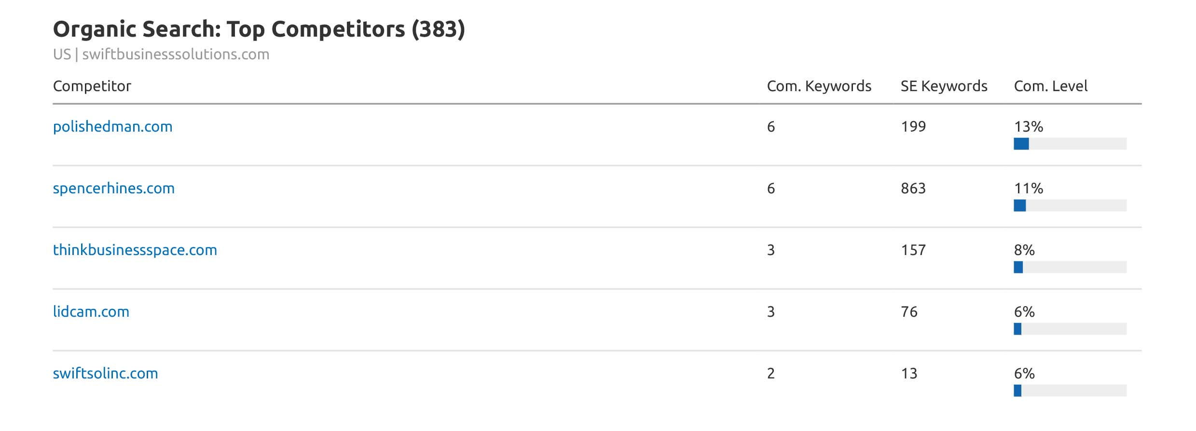Open the spencerhines.com competitor link
1196x431 pixels.
113,189
